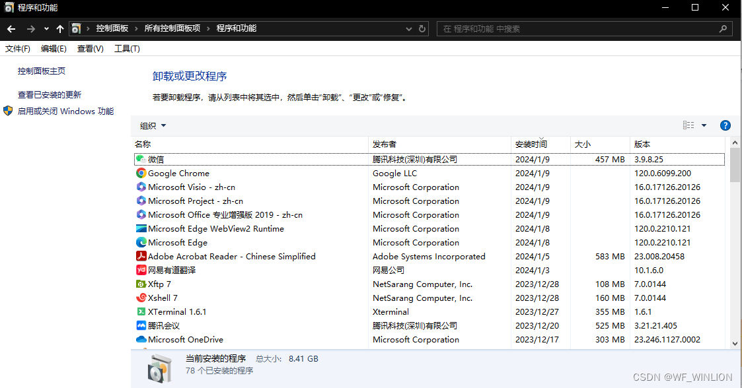The image size is (742, 388).
Task: Click the scroll up arrow of the list
Action: tap(735, 143)
